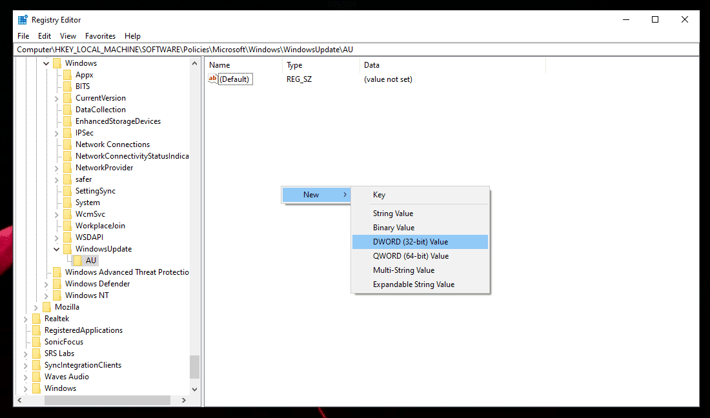710x418 pixels.
Task: Expand the SRS Labs node
Action: coord(25,353)
